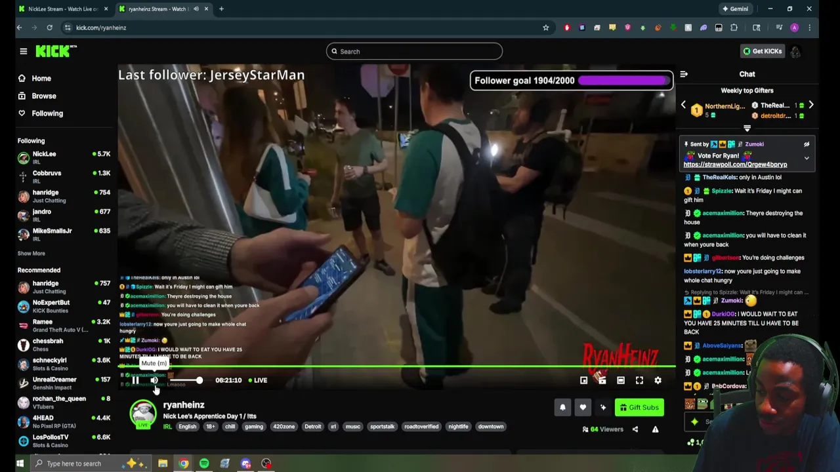This screenshot has width=840, height=472.
Task: Open the Kick hamburger menu
Action: 23,51
